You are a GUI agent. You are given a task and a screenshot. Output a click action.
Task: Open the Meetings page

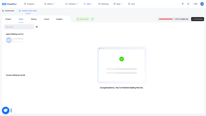pos(103,4)
